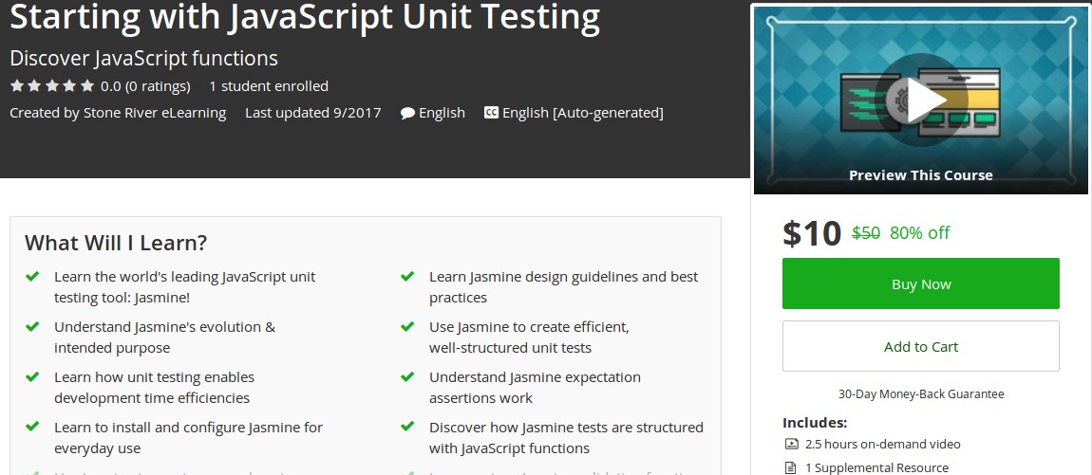Click the Preview This Course thumbnail label
Image resolution: width=1092 pixels, height=475 pixels.
[x=920, y=175]
